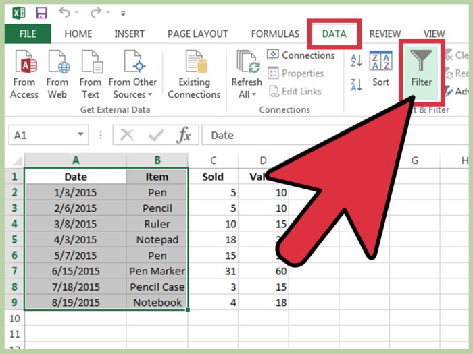Select column B header
473x354 pixels.
pos(157,160)
